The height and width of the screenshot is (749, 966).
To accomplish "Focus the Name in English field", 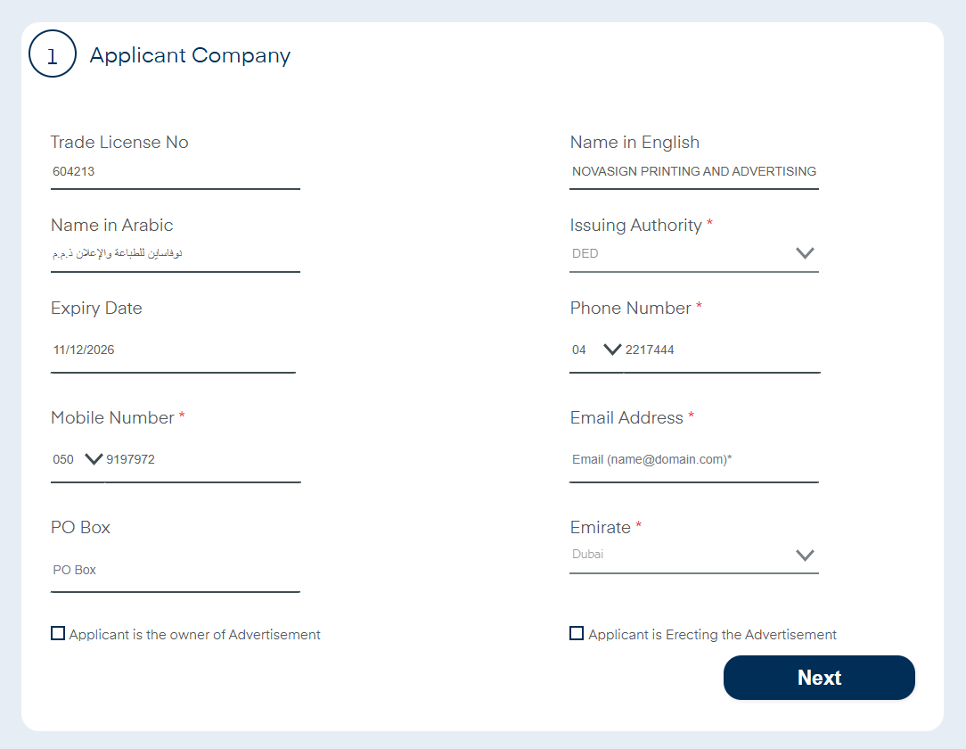I will pyautogui.click(x=693, y=171).
